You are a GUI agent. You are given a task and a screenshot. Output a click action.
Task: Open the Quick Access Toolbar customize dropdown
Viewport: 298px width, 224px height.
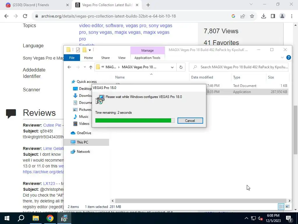tap(90, 50)
